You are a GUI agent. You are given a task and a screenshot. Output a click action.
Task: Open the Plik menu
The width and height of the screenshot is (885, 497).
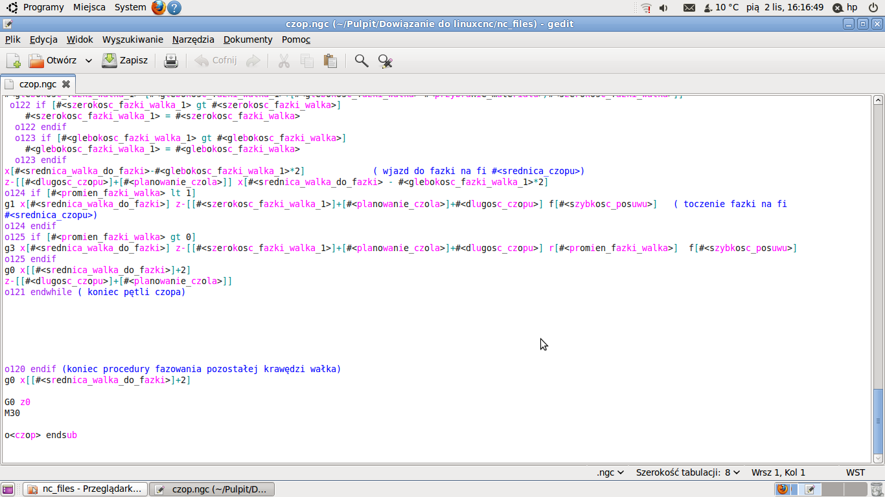click(x=13, y=39)
